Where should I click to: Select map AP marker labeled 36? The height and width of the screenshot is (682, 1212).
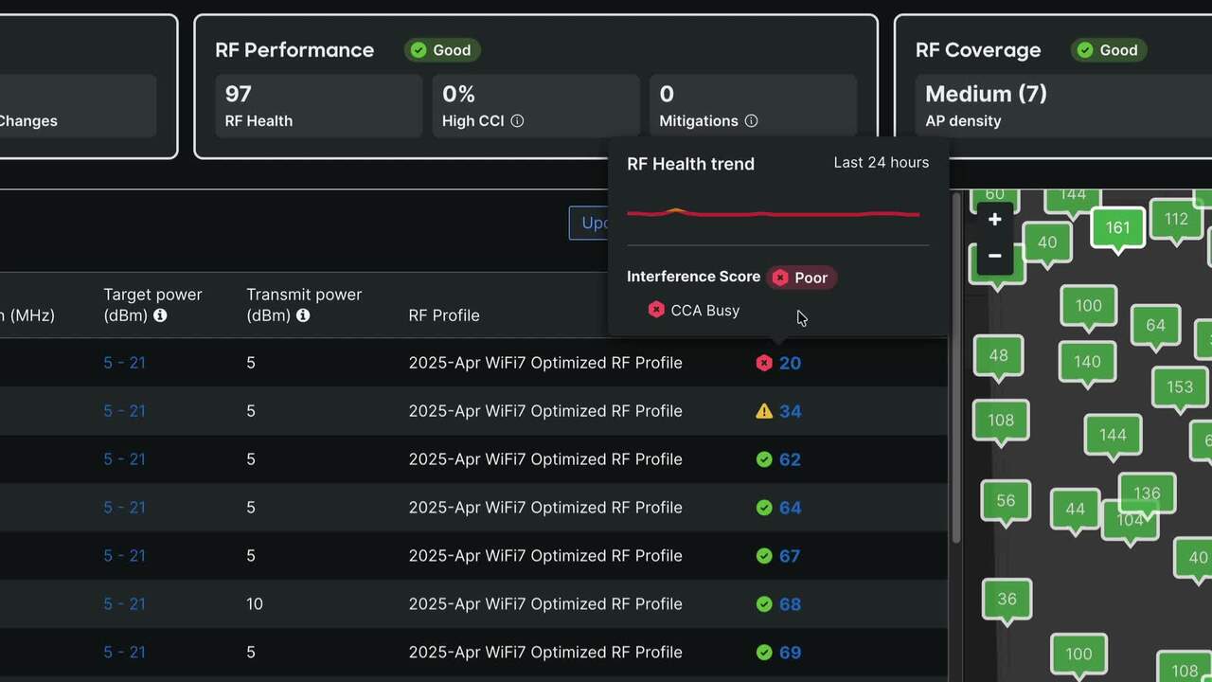pos(1007,599)
